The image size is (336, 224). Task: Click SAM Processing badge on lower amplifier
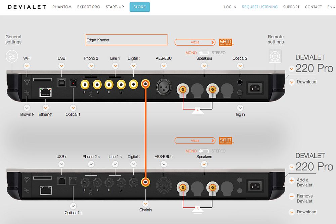[225, 140]
